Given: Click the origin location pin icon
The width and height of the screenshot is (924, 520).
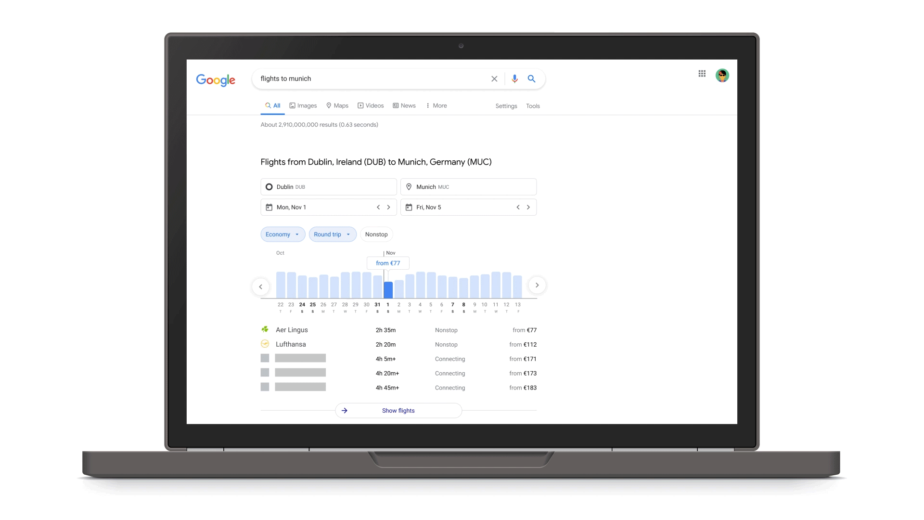Looking at the screenshot, I should click(269, 187).
